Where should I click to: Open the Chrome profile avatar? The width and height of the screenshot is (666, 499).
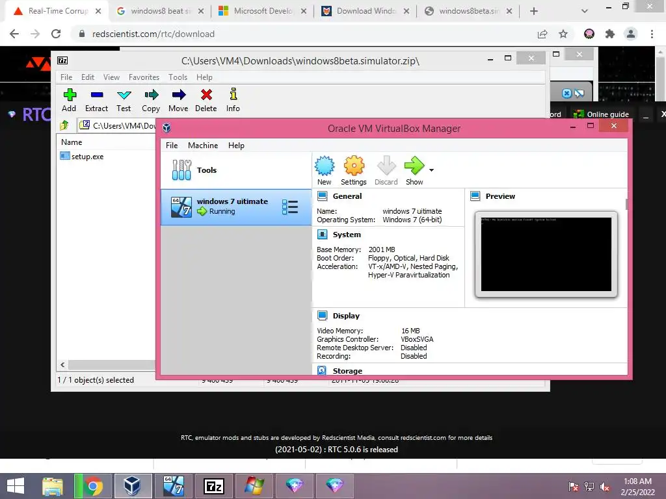(x=631, y=34)
